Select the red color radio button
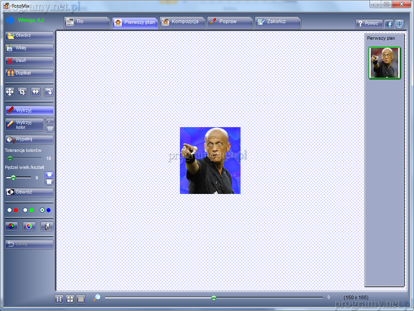 pos(10,210)
